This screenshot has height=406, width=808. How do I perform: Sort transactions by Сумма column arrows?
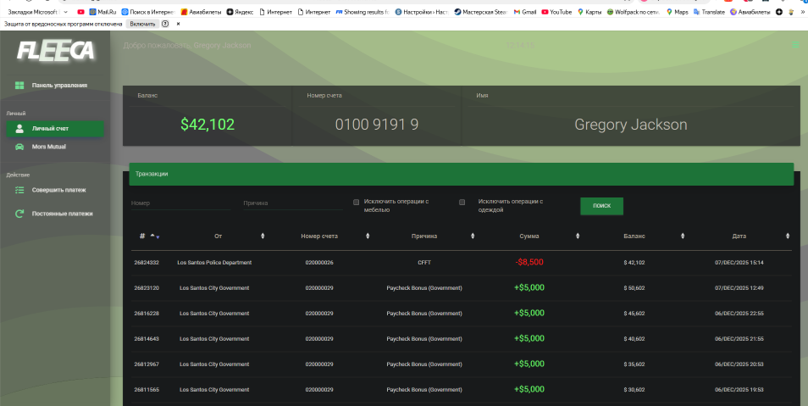pos(578,236)
